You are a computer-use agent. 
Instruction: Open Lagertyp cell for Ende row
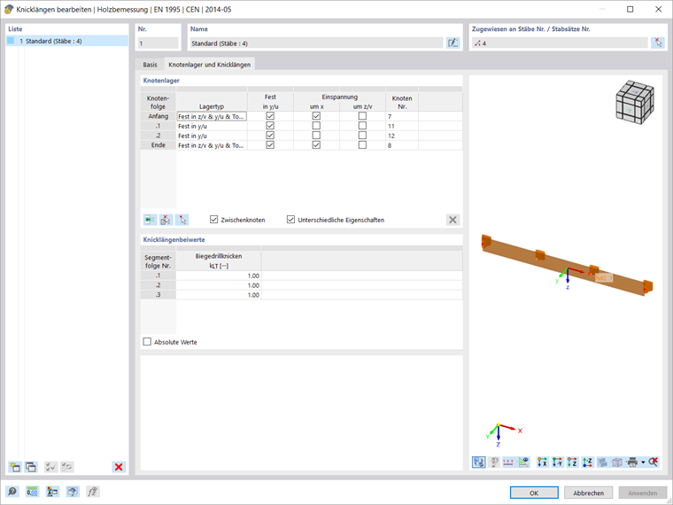click(x=212, y=145)
